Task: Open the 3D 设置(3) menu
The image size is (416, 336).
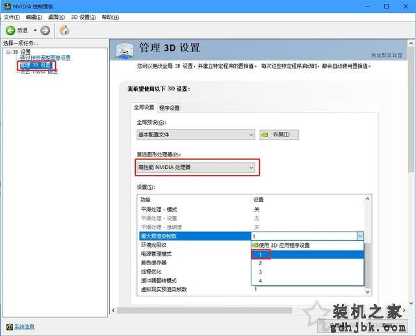Action: (83, 18)
